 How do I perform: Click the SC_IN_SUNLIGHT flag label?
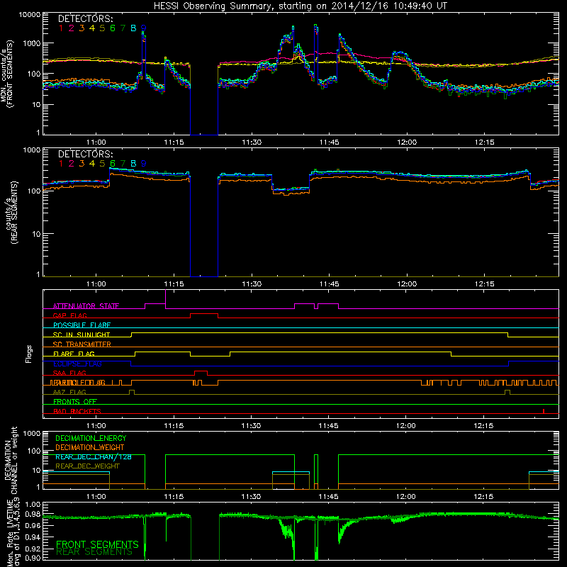click(82, 335)
